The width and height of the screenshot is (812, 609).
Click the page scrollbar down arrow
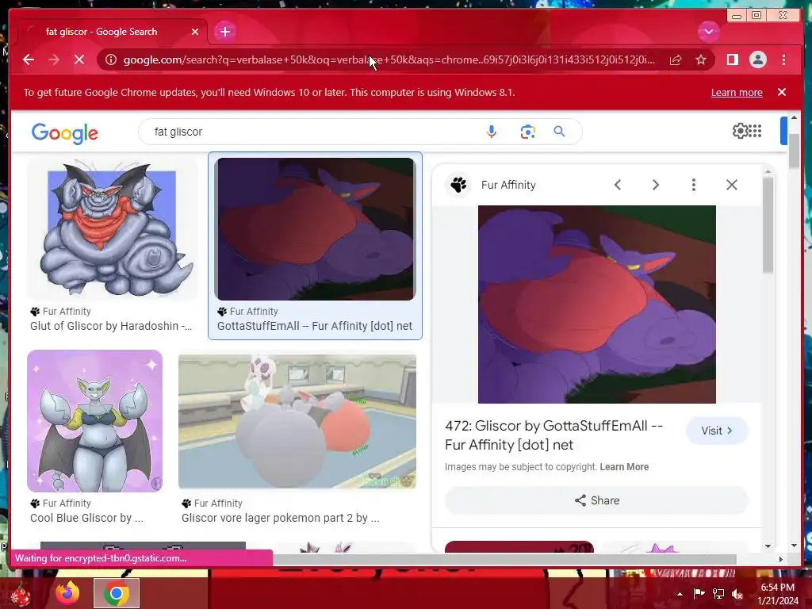(794, 546)
